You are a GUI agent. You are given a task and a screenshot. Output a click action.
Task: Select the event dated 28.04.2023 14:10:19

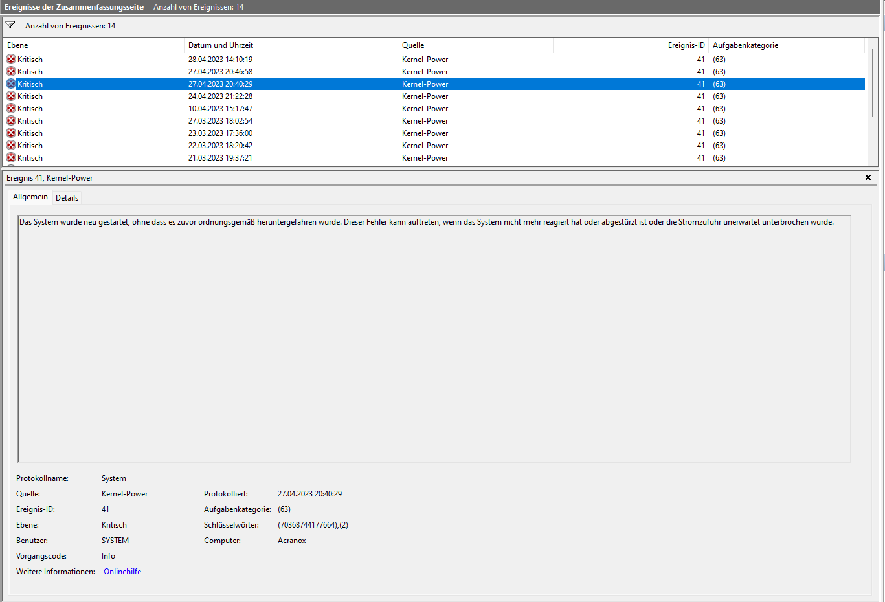(434, 59)
